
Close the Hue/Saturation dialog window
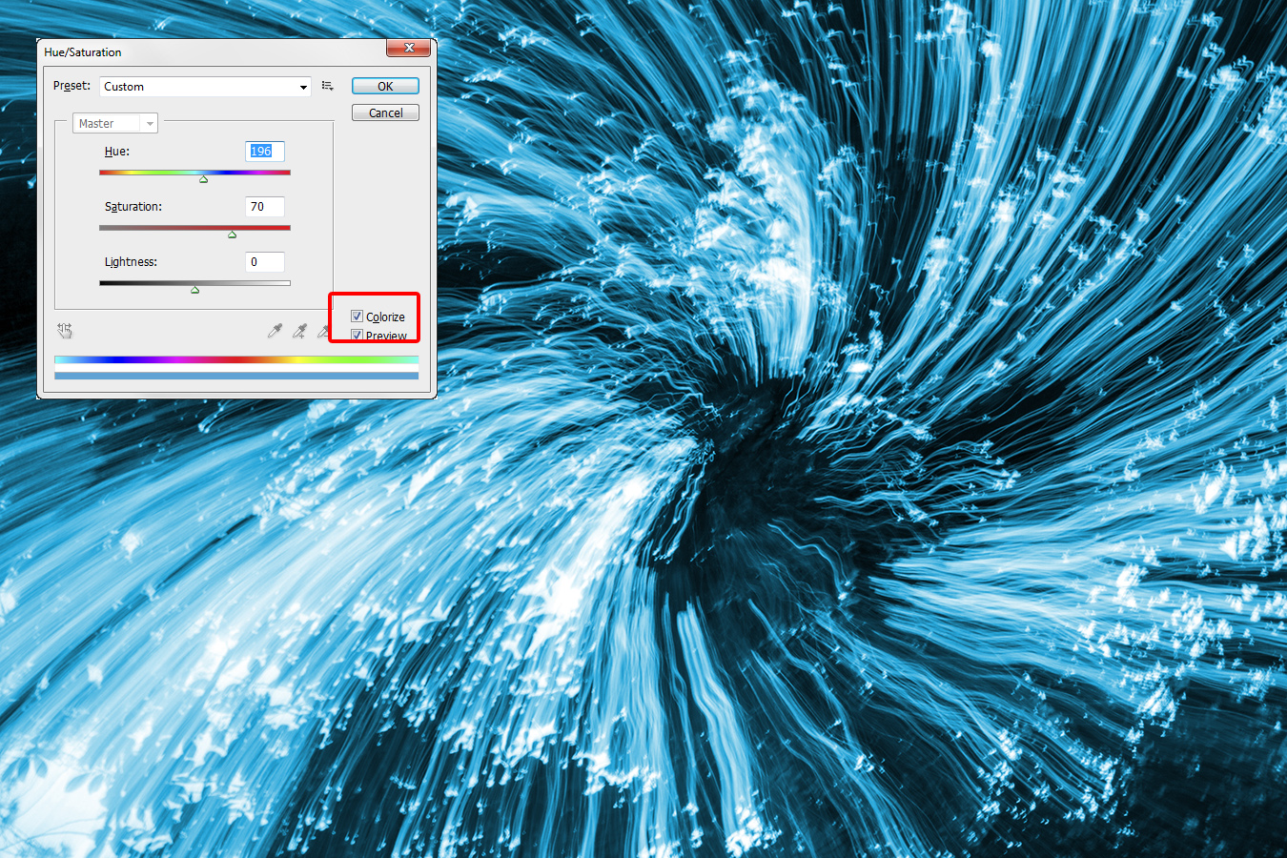pos(409,48)
